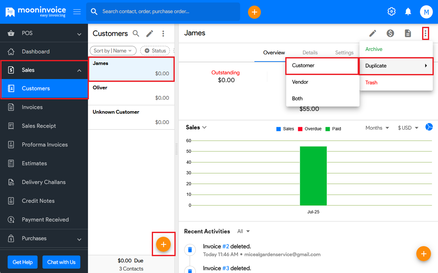Toggle the Overdue legend series

click(310, 129)
